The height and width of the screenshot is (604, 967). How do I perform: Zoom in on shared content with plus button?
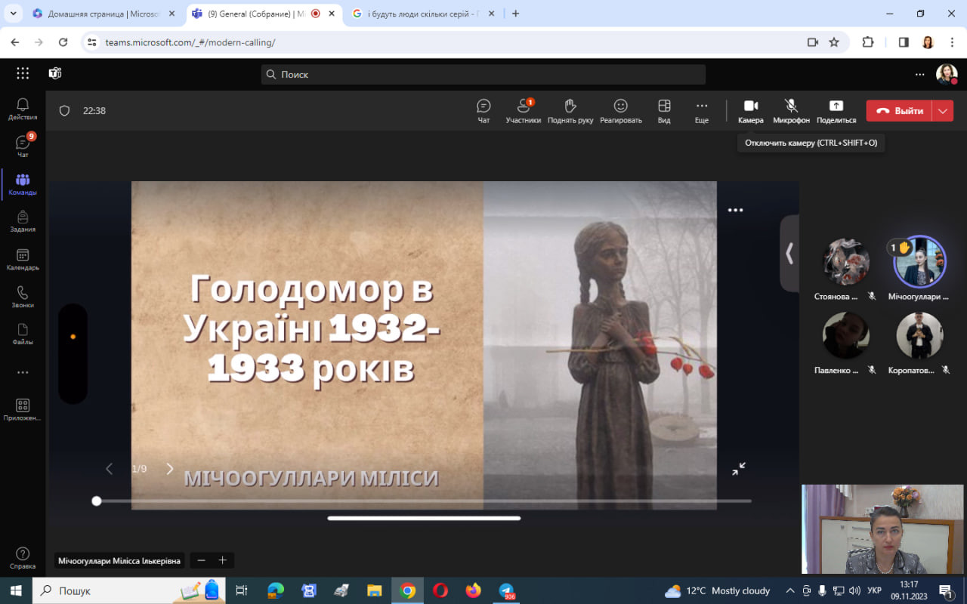pyautogui.click(x=222, y=560)
